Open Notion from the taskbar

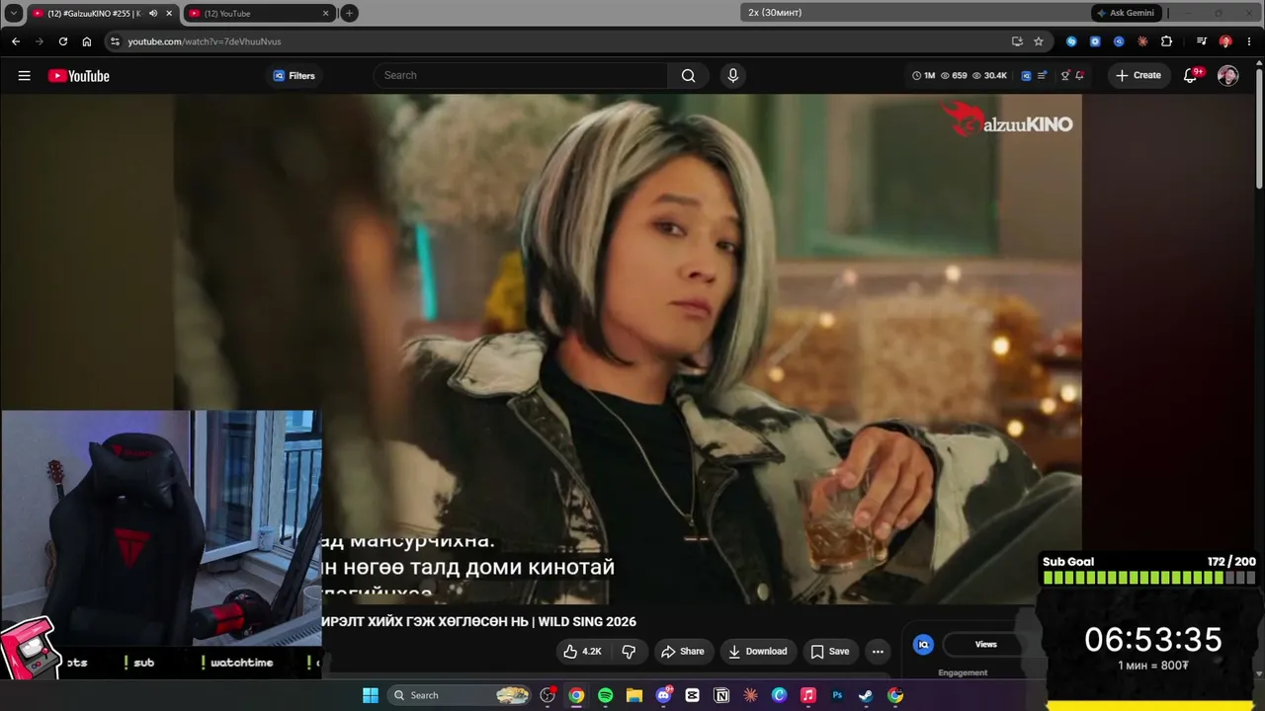point(721,695)
